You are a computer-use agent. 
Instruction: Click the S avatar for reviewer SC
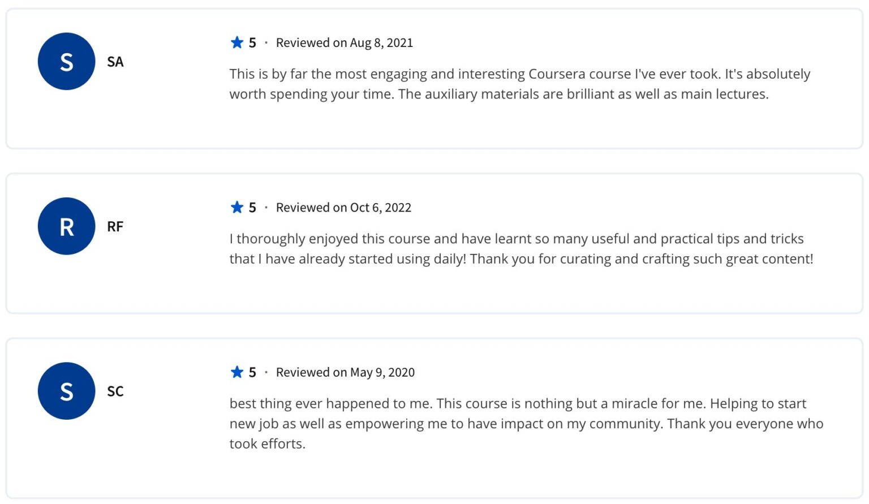[66, 391]
